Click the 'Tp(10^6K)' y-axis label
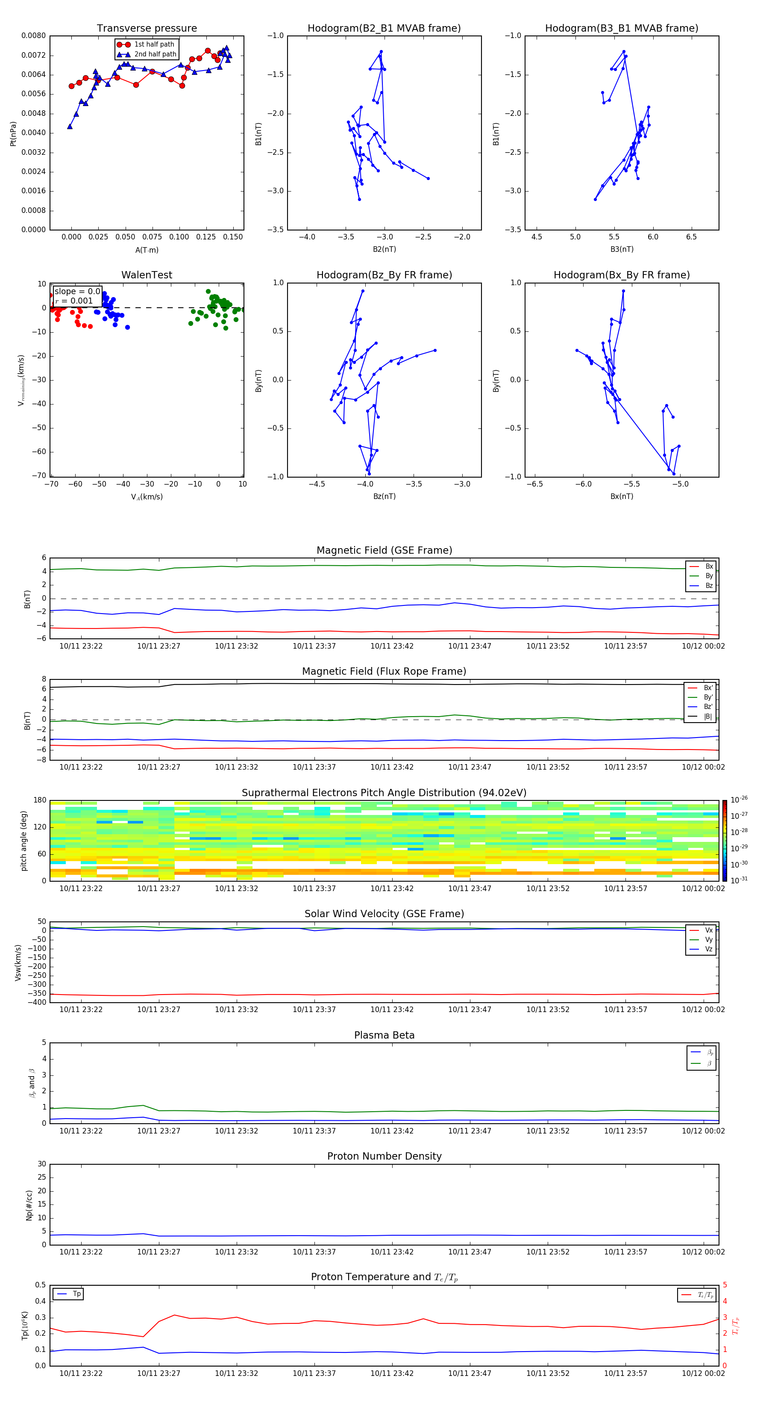This screenshot has height=1411, width=769. (x=25, y=1325)
